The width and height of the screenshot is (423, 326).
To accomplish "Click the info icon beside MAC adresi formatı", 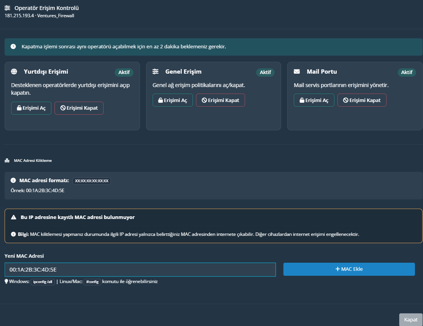I will click(13, 180).
